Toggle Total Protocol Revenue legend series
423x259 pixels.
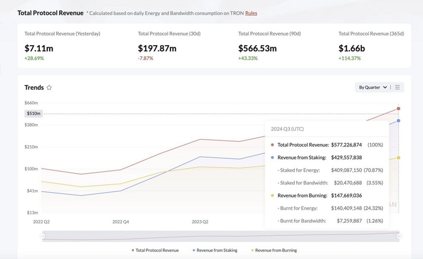[157, 250]
